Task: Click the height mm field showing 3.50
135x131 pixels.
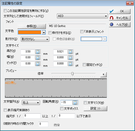Action: coord(28,52)
